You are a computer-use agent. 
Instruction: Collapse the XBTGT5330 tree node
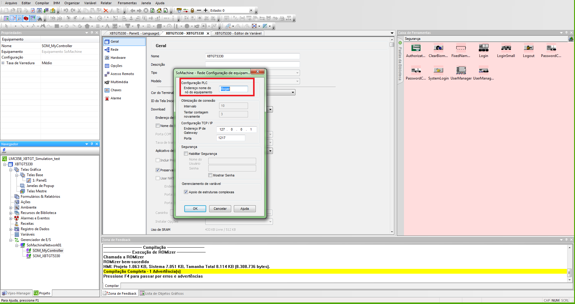5,164
